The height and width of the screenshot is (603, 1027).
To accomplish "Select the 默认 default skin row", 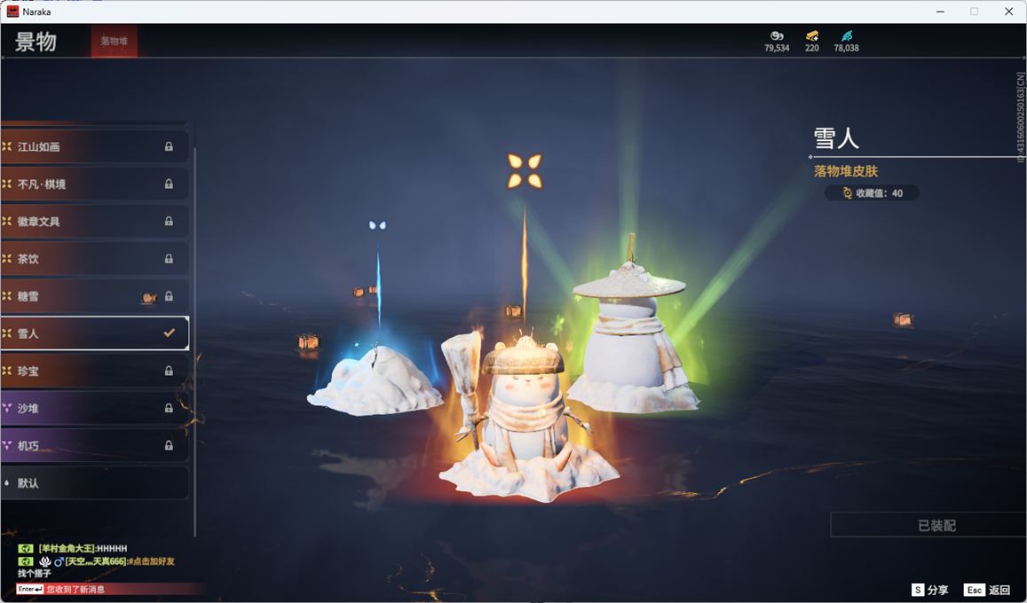I will point(95,482).
